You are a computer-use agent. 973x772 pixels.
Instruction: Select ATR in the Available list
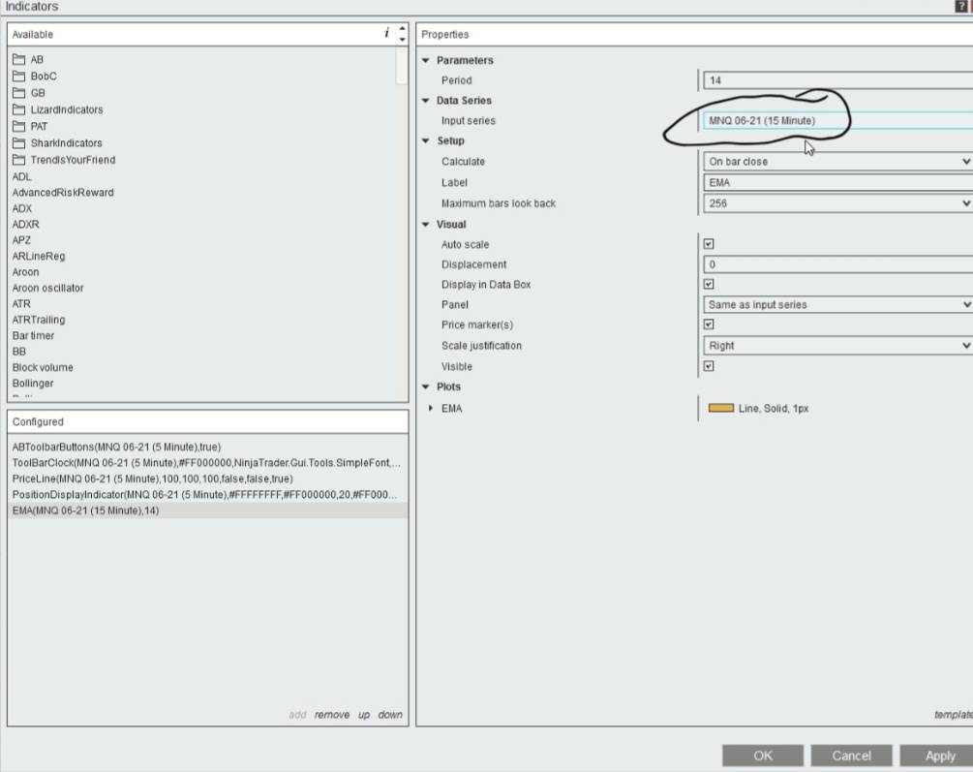pyautogui.click(x=21, y=304)
